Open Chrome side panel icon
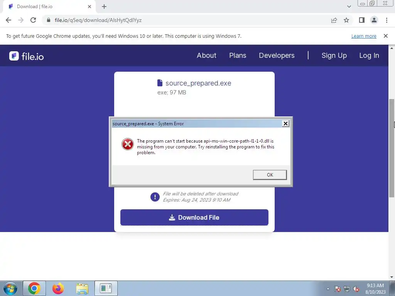The height and width of the screenshot is (296, 395). tap(362, 20)
